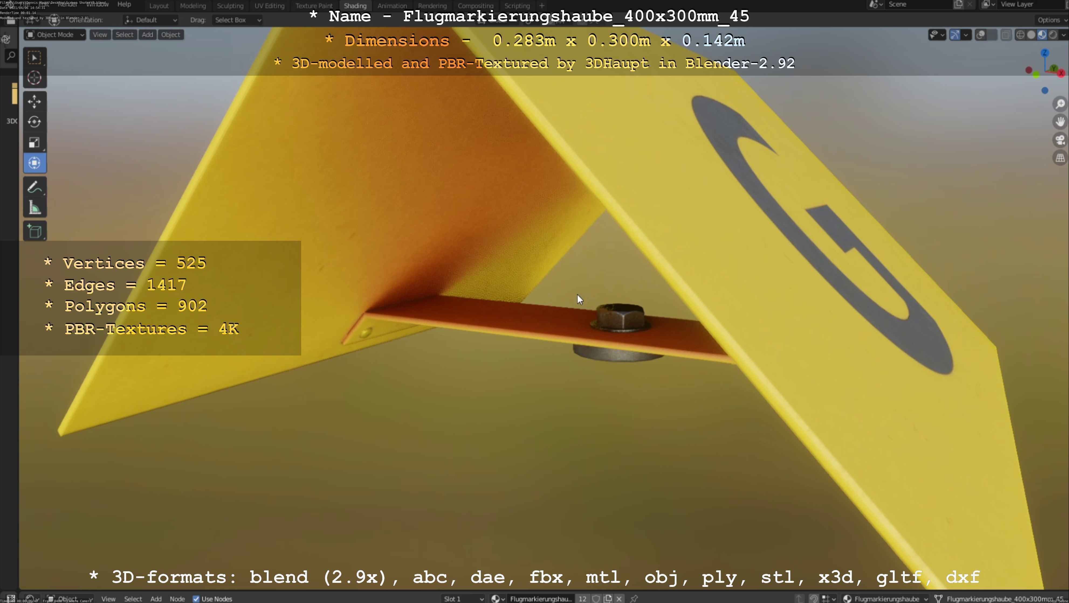Toggle node editor snapping magnet
Viewport: 1069px width, 603px height.
[x=814, y=598]
